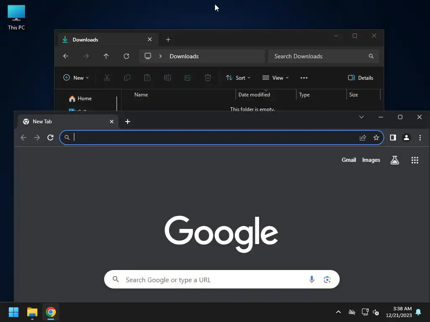Image resolution: width=430 pixels, height=322 pixels.
Task: Open the View dropdown in File Explorer
Action: pos(275,78)
